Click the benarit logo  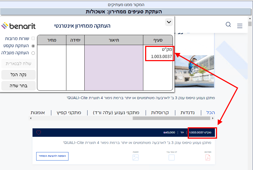pos(19,26)
